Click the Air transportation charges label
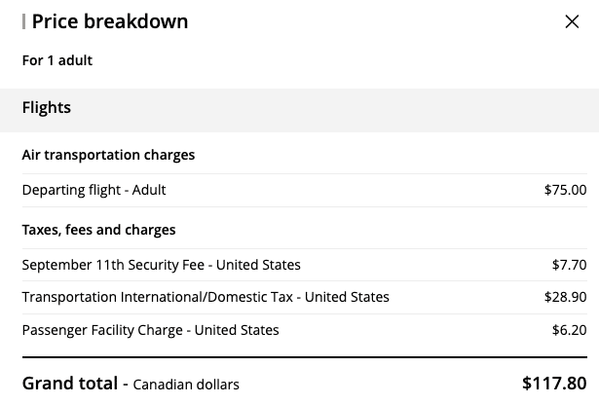This screenshot has height=404, width=599. (108, 155)
